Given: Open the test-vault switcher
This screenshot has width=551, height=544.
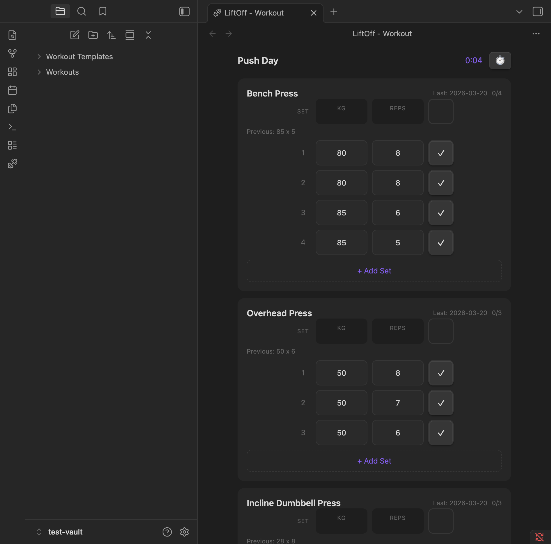Looking at the screenshot, I should (x=59, y=532).
